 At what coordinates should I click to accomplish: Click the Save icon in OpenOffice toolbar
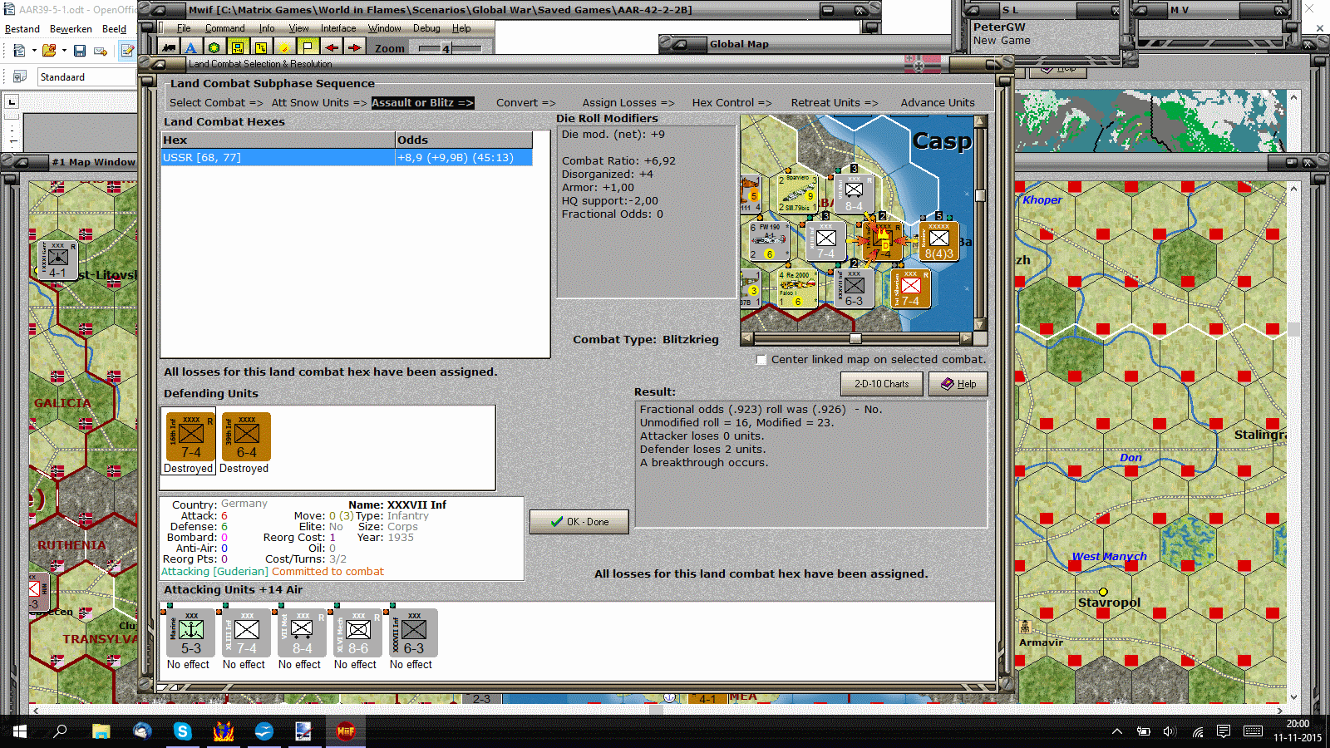[x=80, y=51]
